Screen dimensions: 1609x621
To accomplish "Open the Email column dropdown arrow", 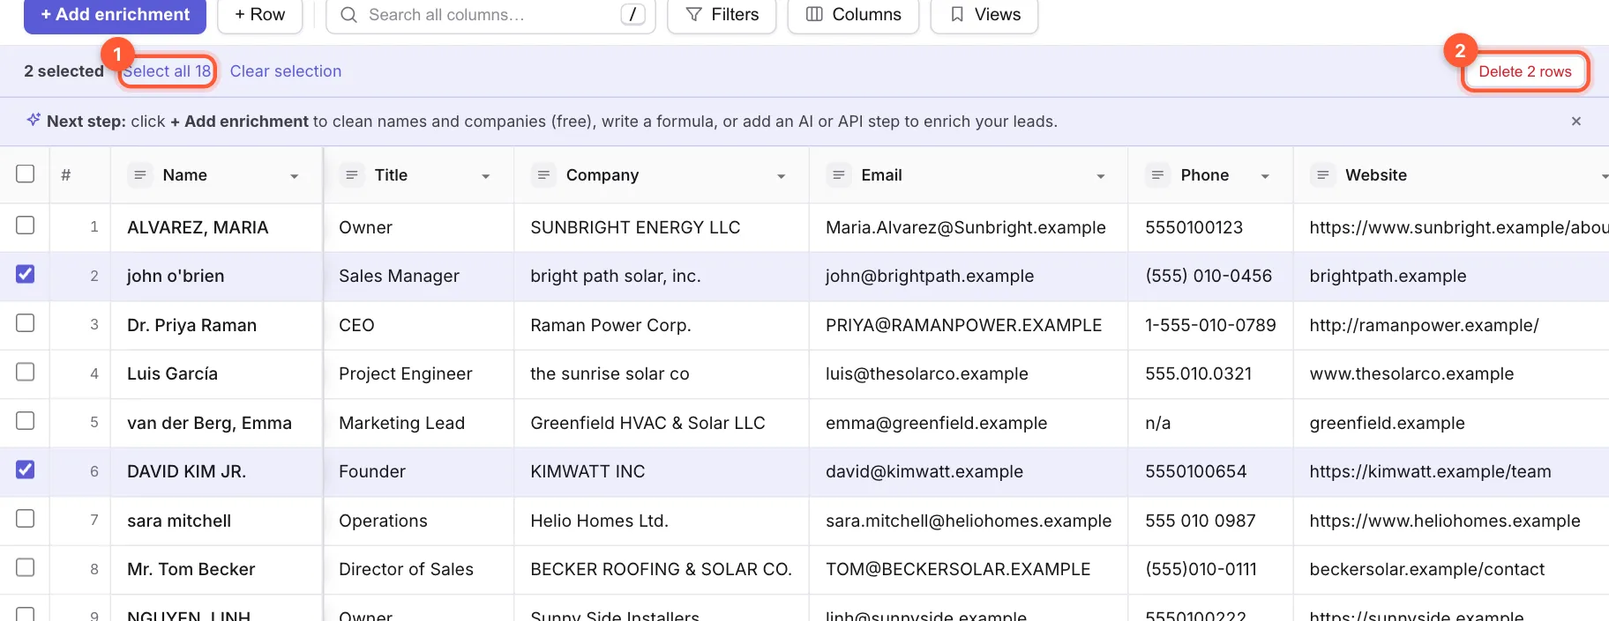I will [x=1100, y=176].
